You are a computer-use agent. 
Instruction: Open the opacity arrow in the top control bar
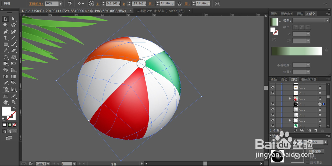click(x=61, y=3)
